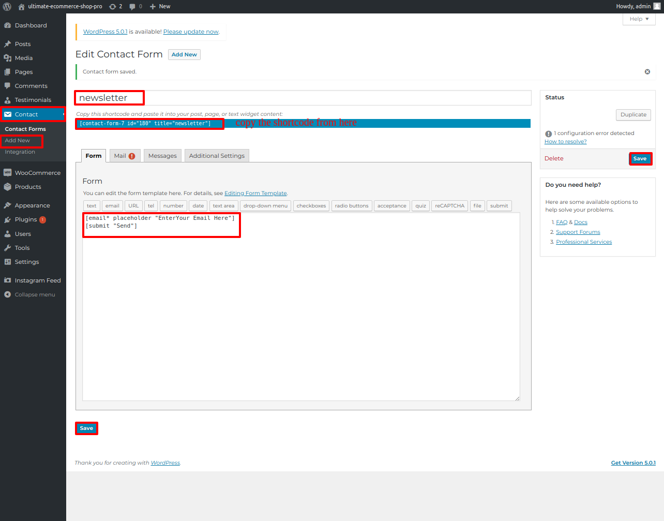The width and height of the screenshot is (664, 521).
Task: Click the Duplicate button
Action: coord(633,115)
